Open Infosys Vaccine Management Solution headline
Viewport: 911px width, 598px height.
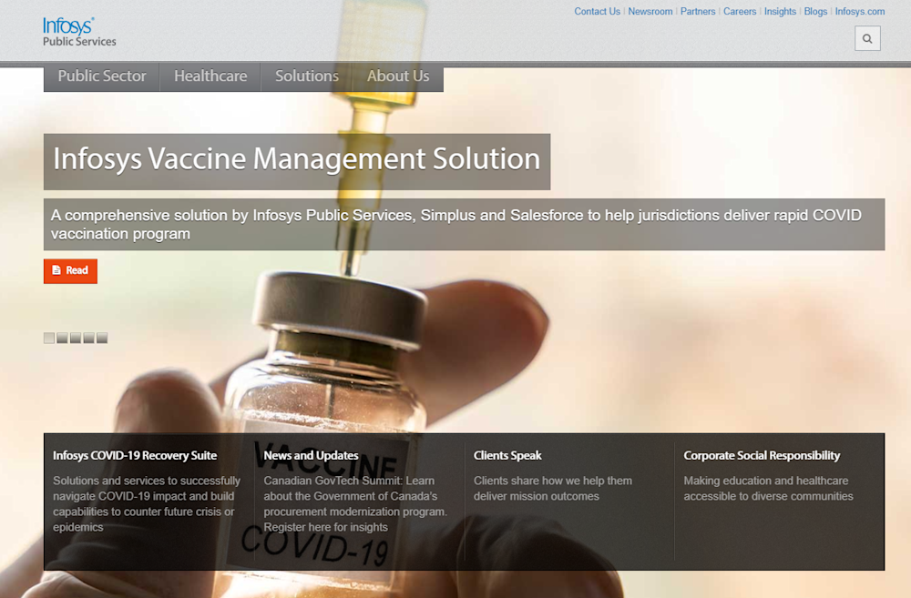pos(297,161)
